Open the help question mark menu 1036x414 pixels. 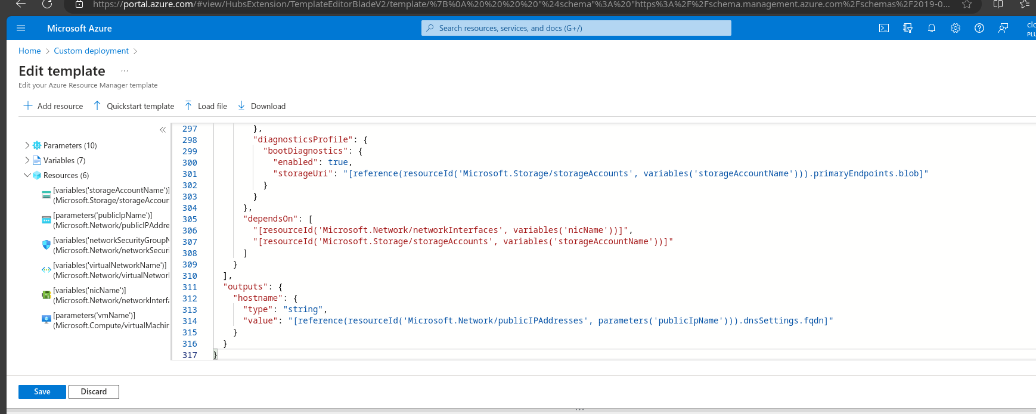coord(979,28)
